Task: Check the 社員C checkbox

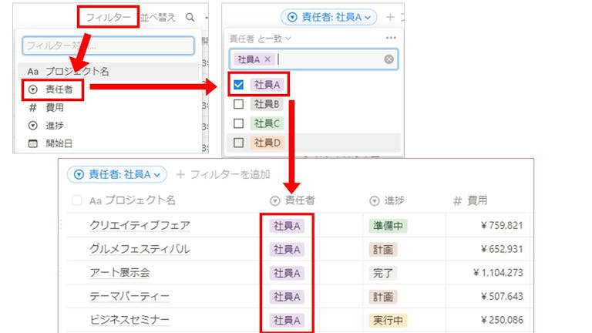Action: click(239, 123)
